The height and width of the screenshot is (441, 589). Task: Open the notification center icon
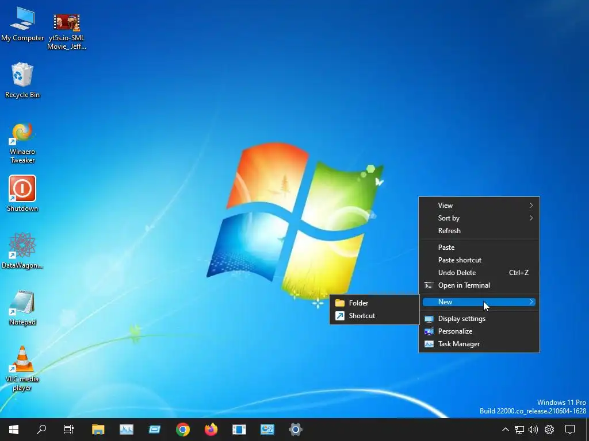(x=570, y=430)
